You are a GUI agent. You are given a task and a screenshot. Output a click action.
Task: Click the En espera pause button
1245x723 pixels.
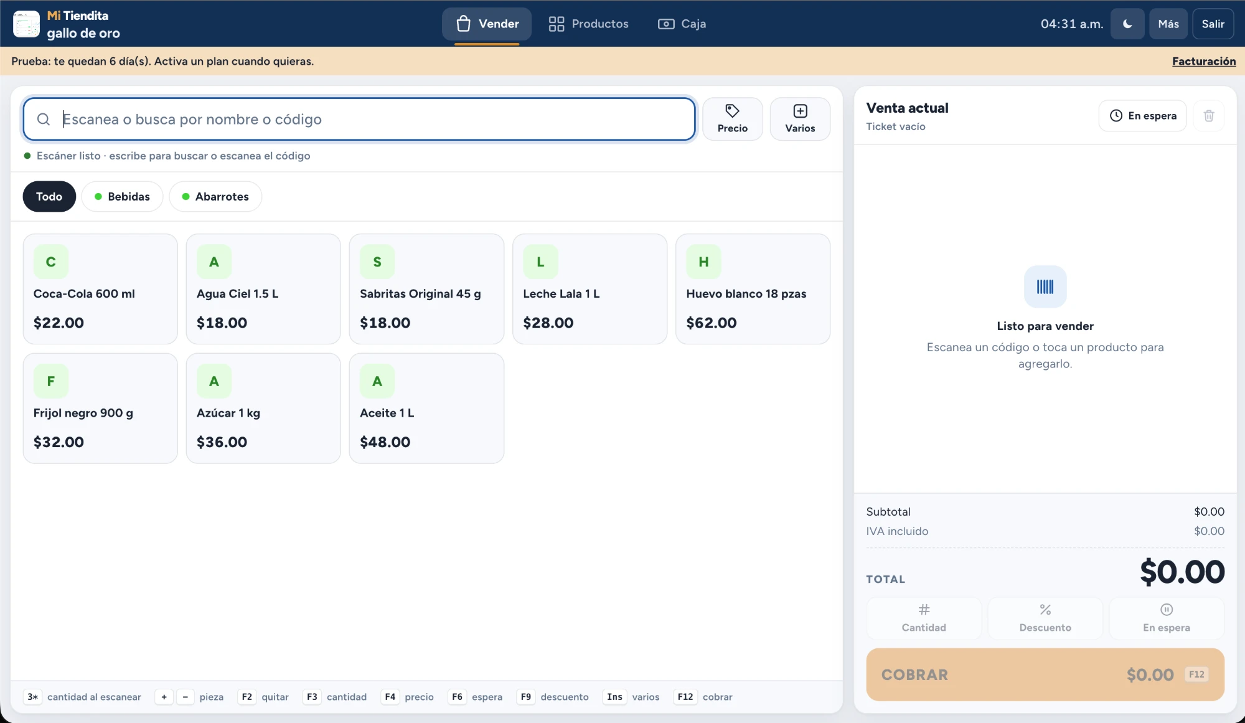click(x=1167, y=618)
